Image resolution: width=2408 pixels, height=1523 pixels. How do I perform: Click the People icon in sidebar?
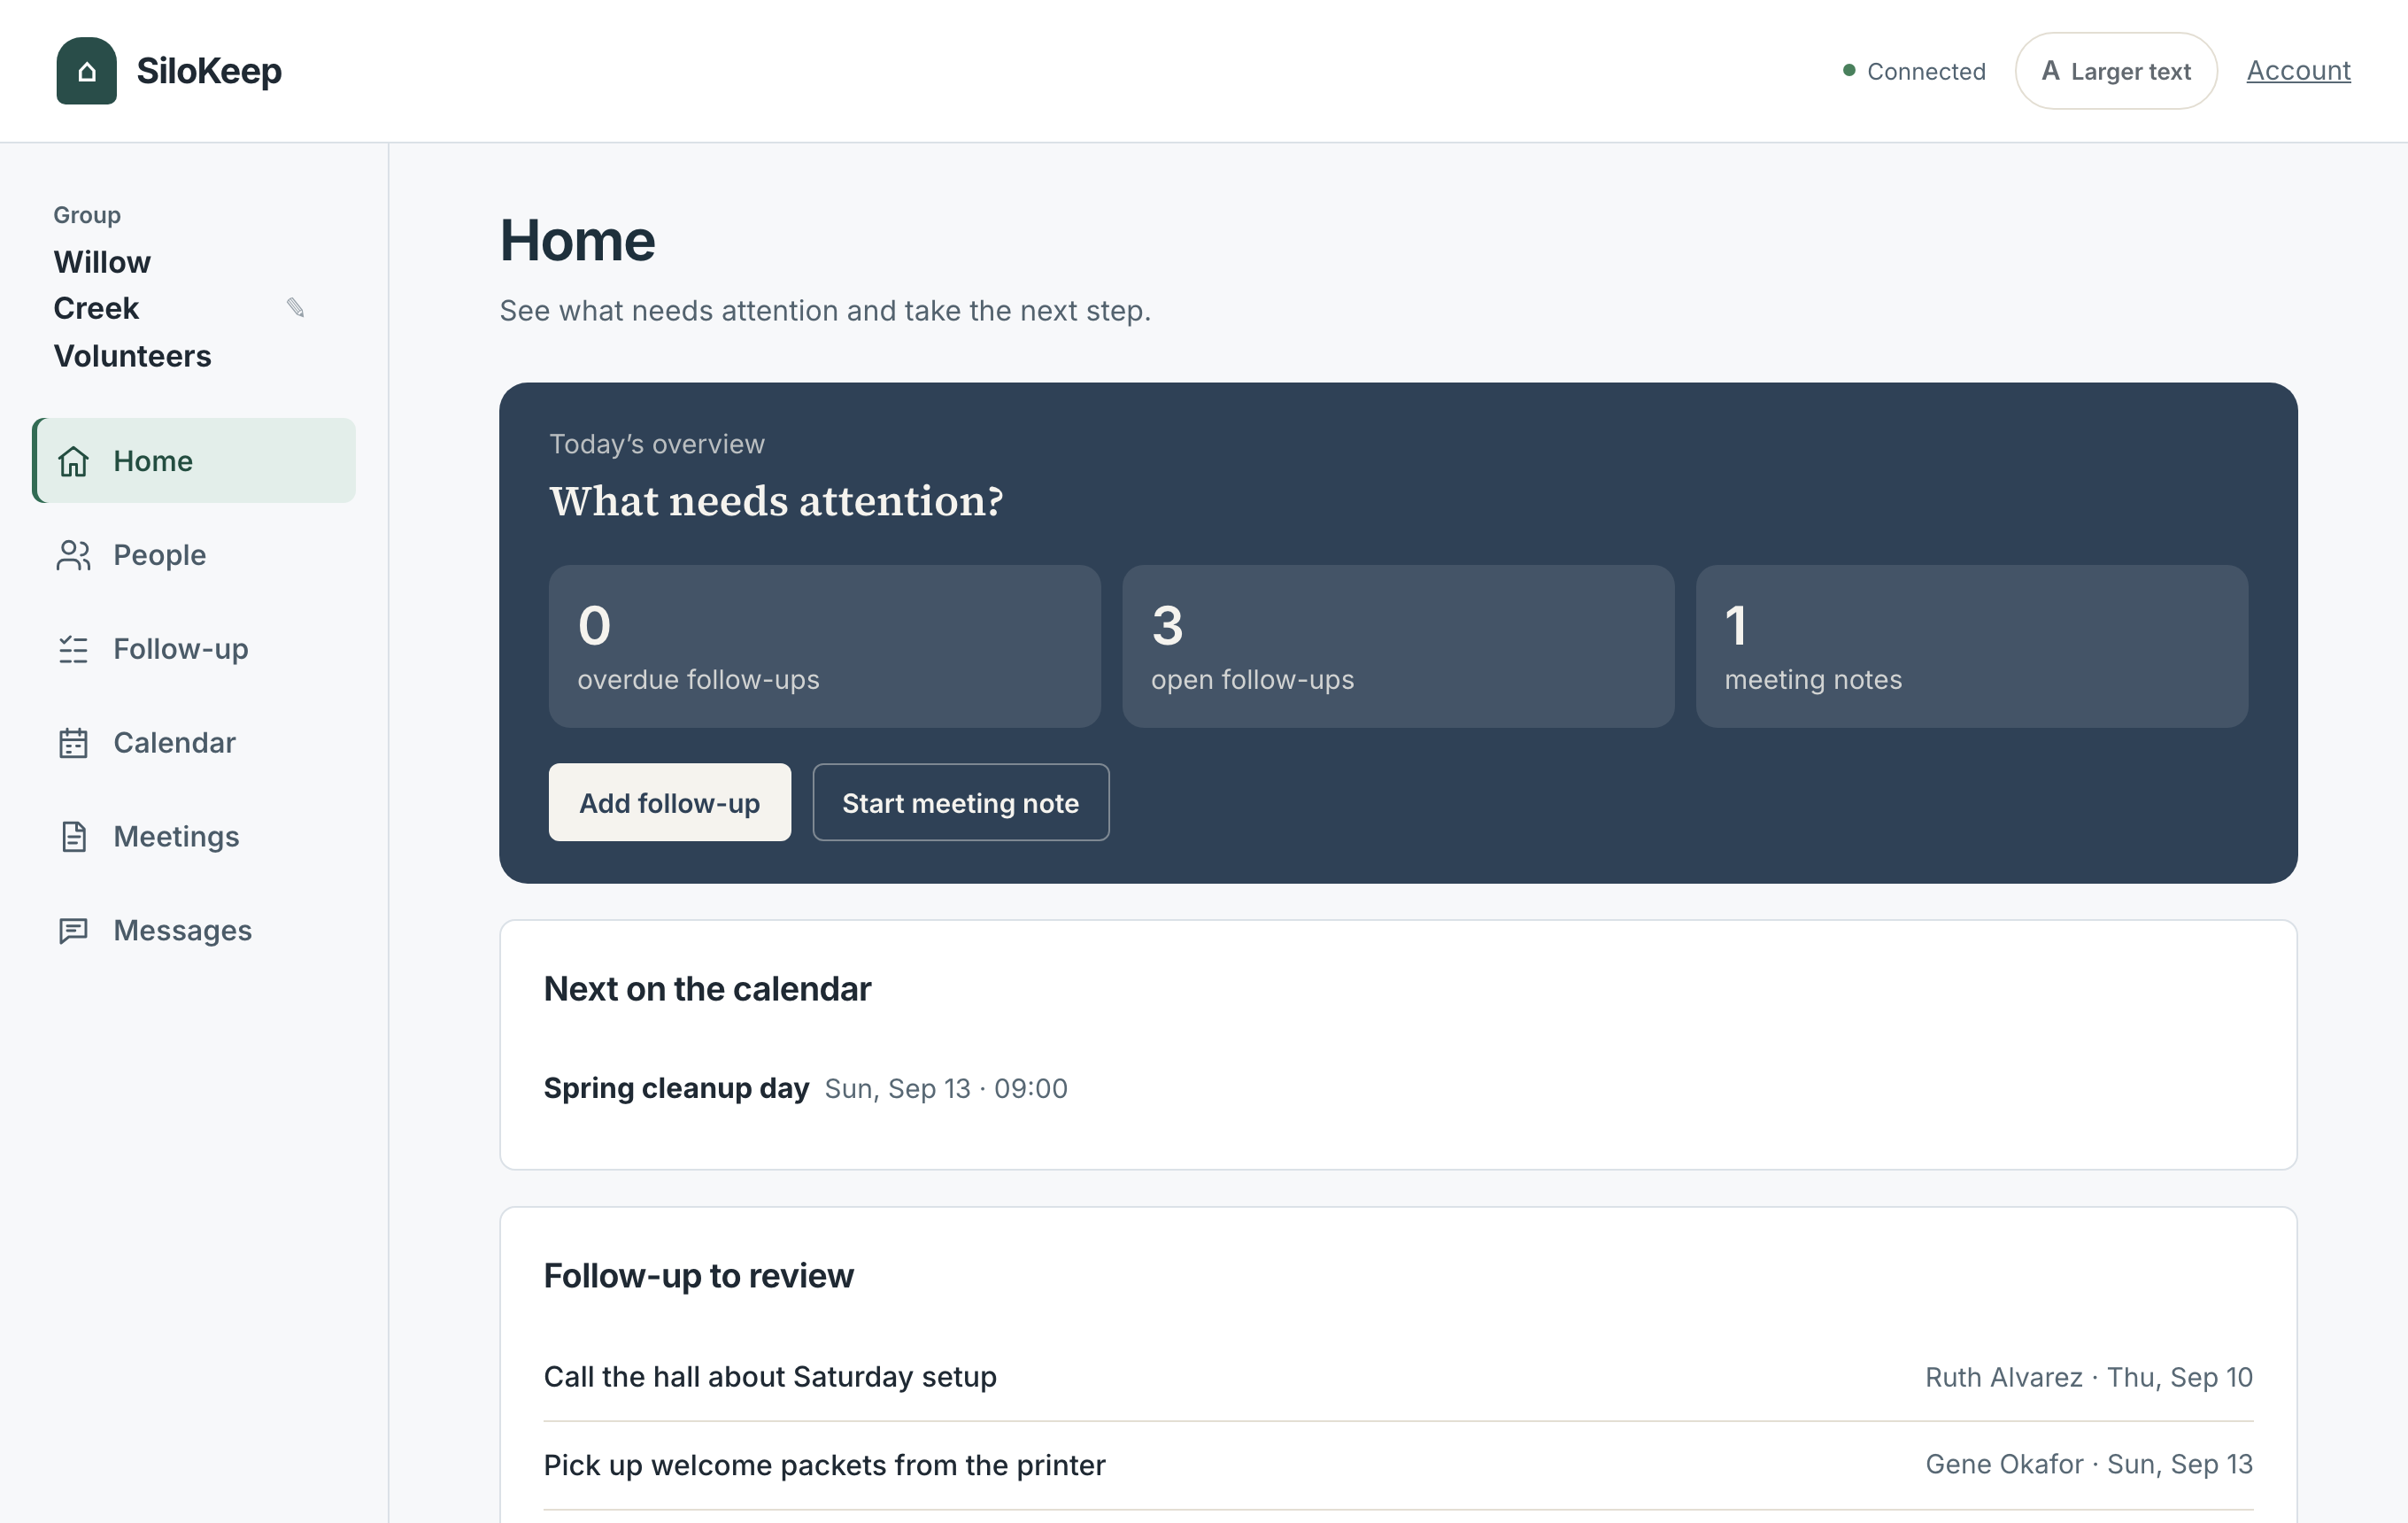[x=73, y=555]
